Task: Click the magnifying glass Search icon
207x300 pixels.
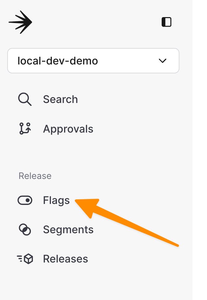Action: (25, 99)
